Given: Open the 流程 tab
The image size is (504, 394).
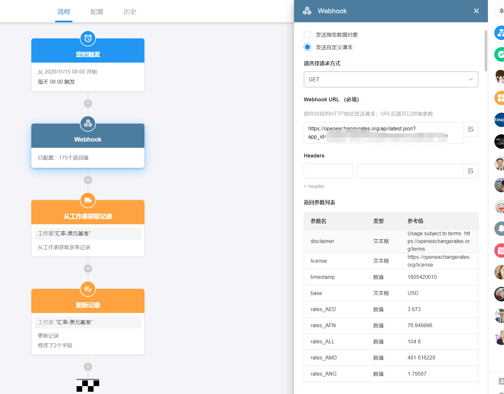Looking at the screenshot, I should tap(64, 12).
